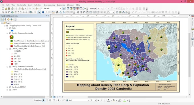Image resolution: width=194 pixels, height=105 pixels.
Task: Save the map with the floppy disk icon
Action: click(x=9, y=9)
